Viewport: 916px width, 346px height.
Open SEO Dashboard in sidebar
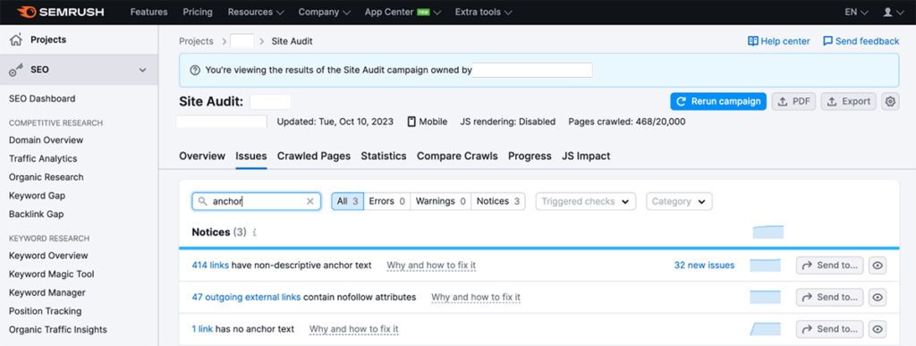(42, 98)
